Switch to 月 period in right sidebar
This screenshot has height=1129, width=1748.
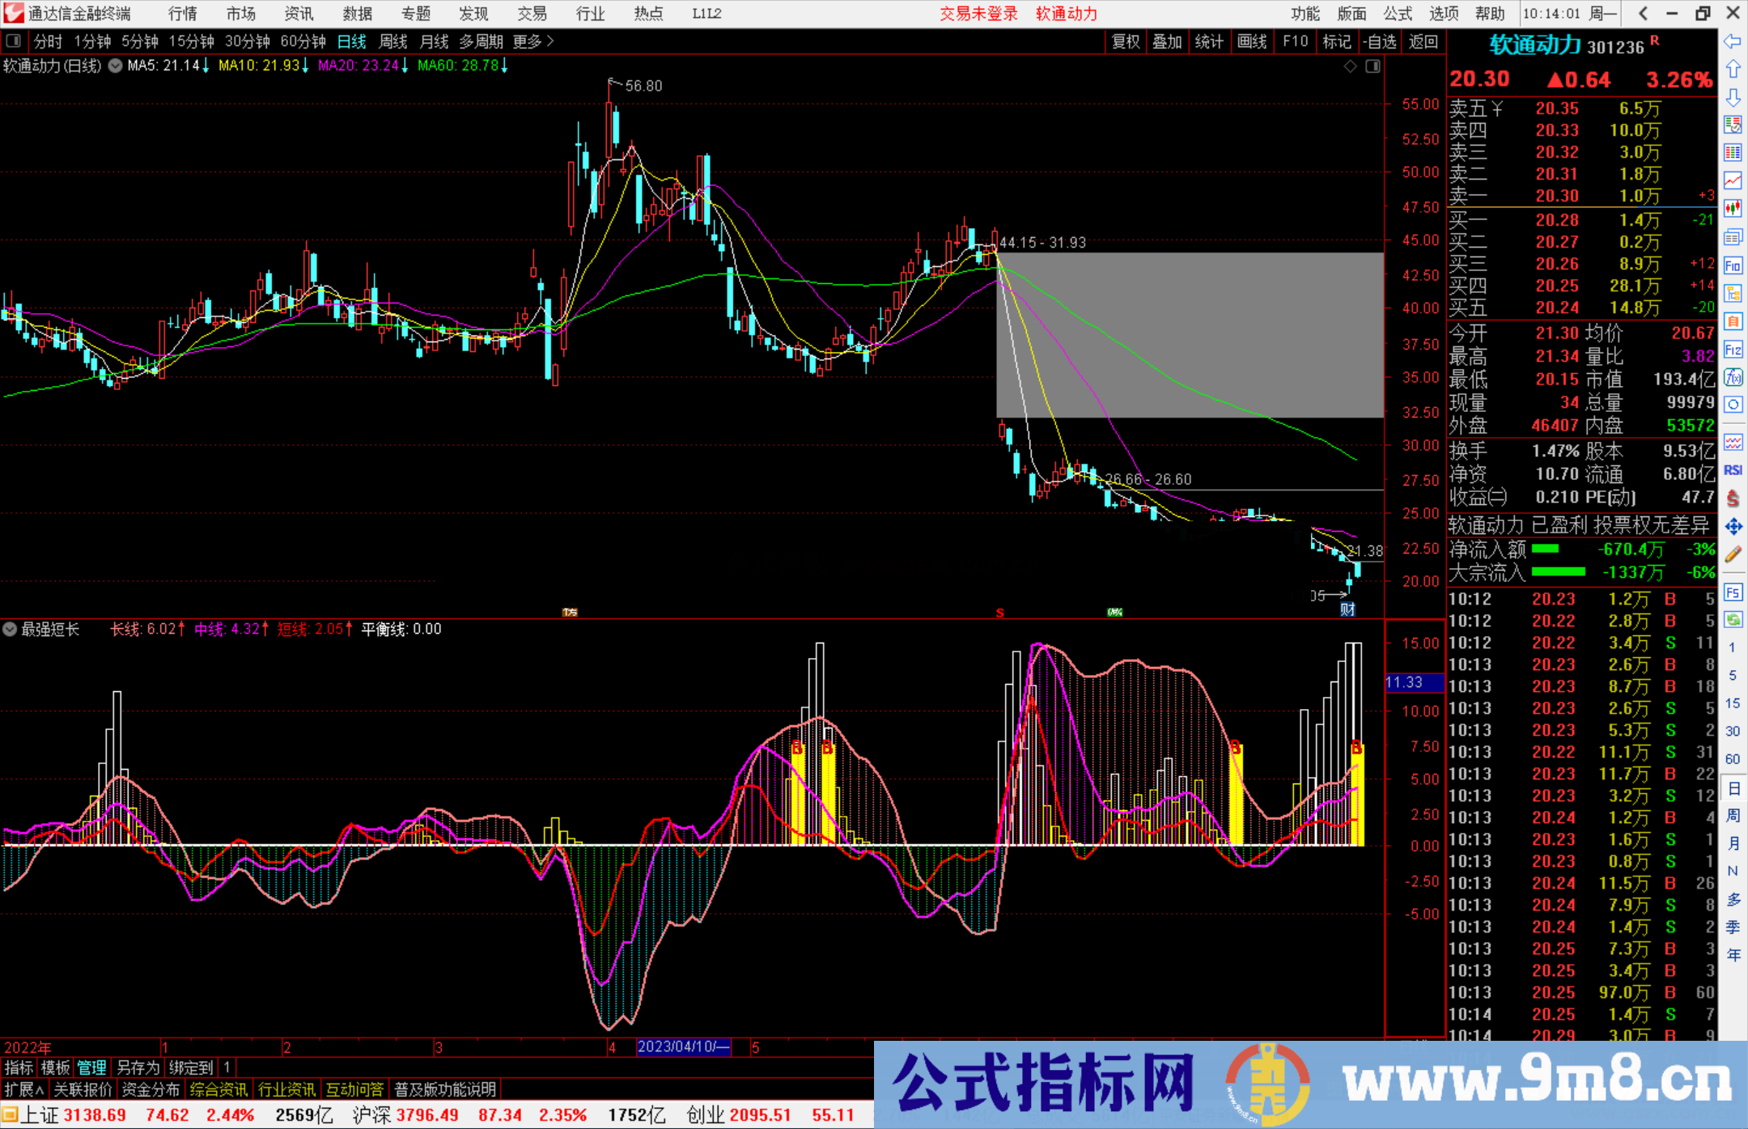click(x=1733, y=843)
